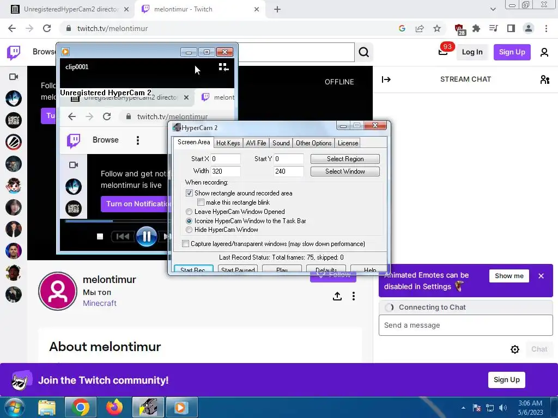This screenshot has width=558, height=418.
Task: Toggle the Chrome side panel icon
Action: [511, 28]
